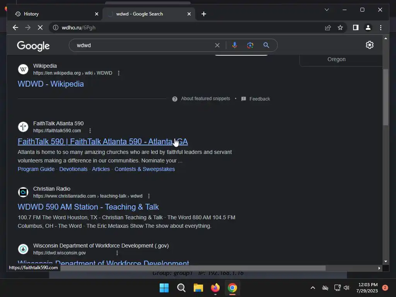Image resolution: width=396 pixels, height=297 pixels.
Task: Click the scroll-right arrow of horizontal scrollbar
Action: pyautogui.click(x=379, y=268)
